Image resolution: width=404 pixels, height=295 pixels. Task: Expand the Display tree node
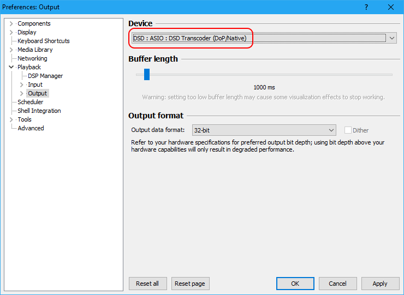click(11, 32)
